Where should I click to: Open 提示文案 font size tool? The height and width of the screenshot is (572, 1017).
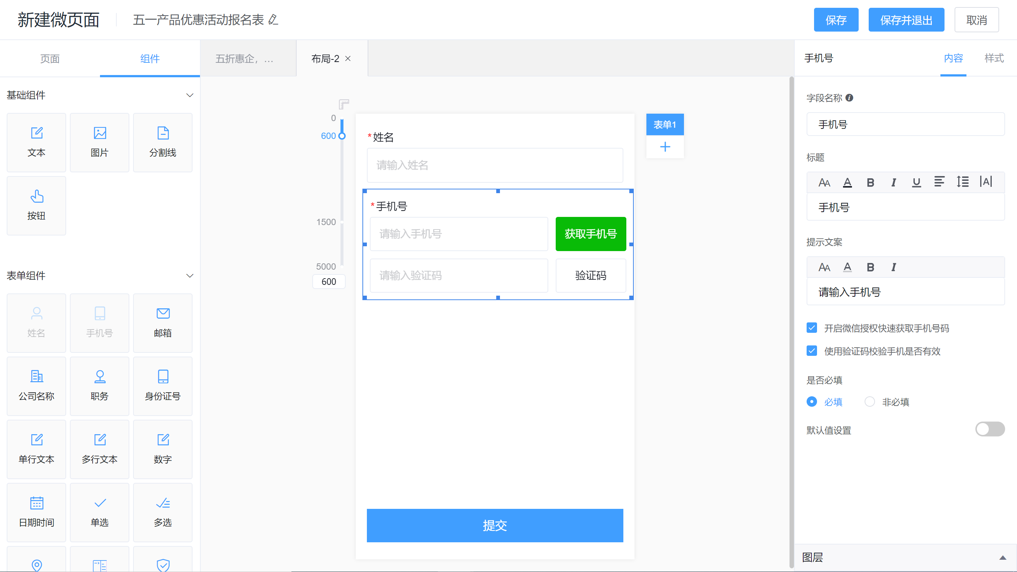pyautogui.click(x=824, y=267)
